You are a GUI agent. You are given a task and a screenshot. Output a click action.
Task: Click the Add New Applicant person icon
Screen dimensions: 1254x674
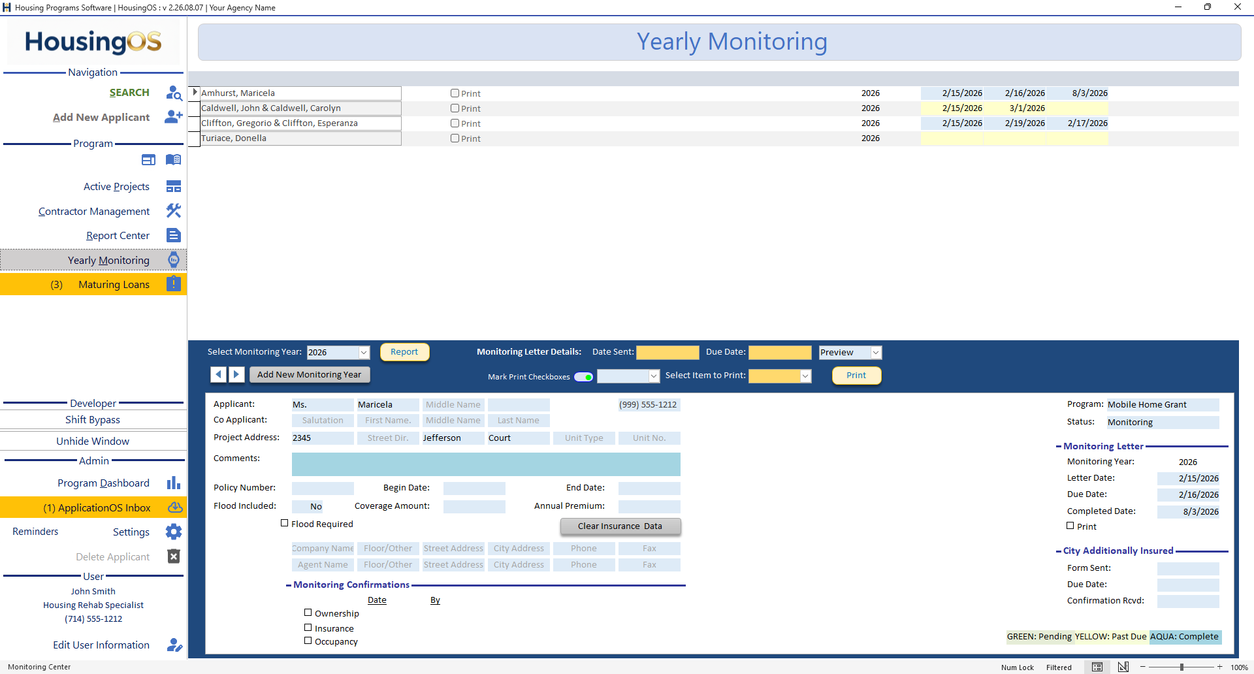click(174, 117)
